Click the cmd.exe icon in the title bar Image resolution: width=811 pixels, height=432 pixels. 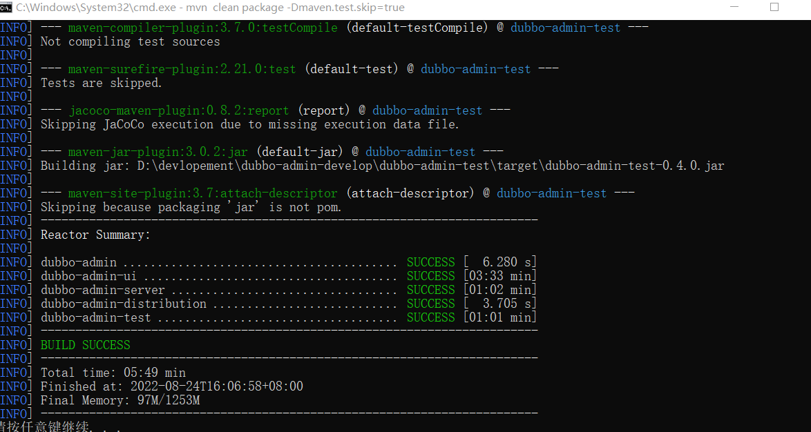(x=9, y=8)
